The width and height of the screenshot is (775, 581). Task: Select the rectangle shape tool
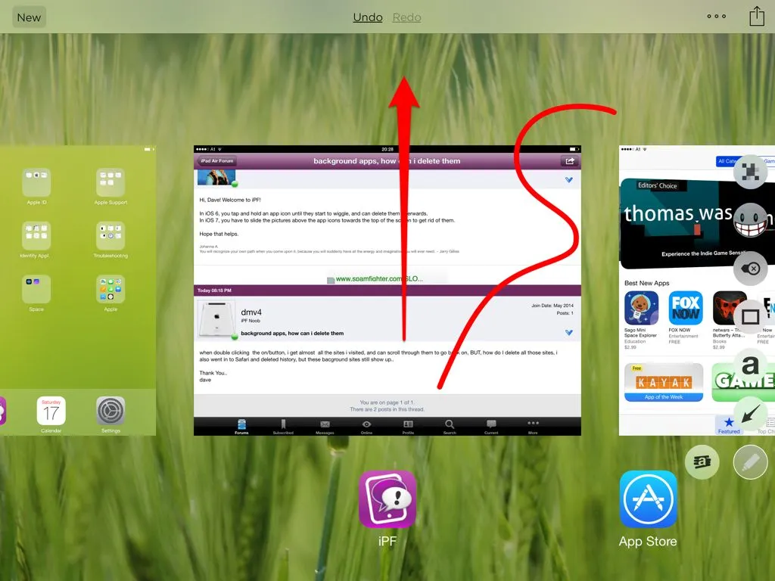tap(750, 316)
